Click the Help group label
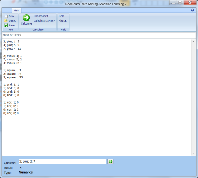198x178 pixels. (63, 30)
